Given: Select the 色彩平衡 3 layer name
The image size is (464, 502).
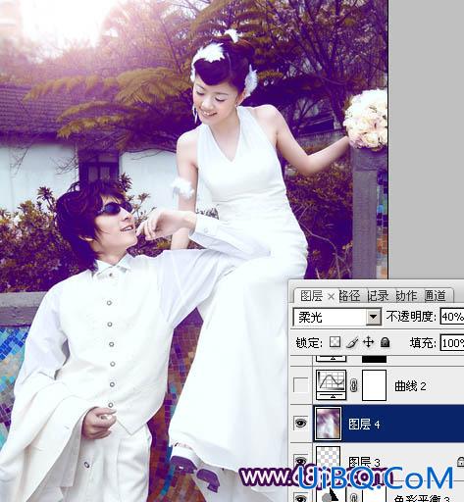Looking at the screenshot, I should [x=422, y=498].
